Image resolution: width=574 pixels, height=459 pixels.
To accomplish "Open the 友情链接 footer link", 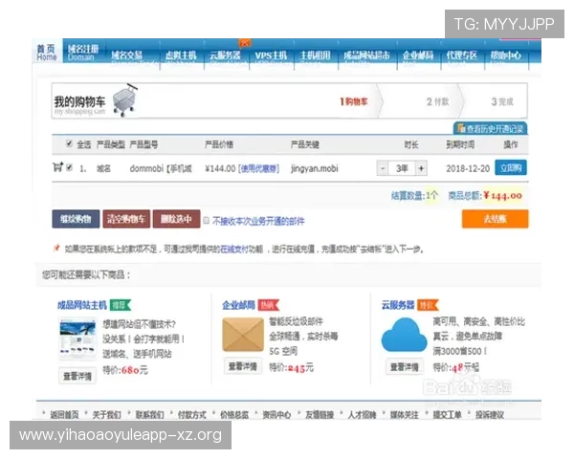I will pyautogui.click(x=320, y=415).
